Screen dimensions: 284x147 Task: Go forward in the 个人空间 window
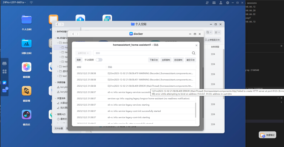coord(62,24)
